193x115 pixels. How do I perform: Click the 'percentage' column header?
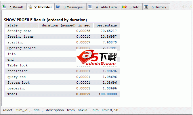tap(107, 26)
